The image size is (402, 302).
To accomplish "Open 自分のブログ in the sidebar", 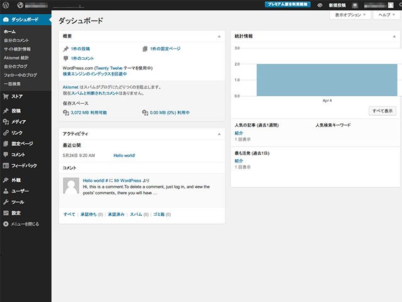I will 16,66.
